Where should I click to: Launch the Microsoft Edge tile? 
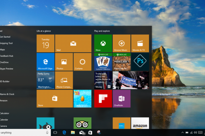point(46,62)
